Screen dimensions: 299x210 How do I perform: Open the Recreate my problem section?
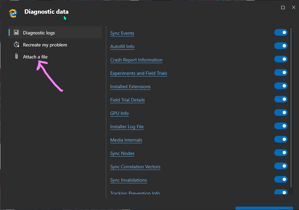click(45, 45)
